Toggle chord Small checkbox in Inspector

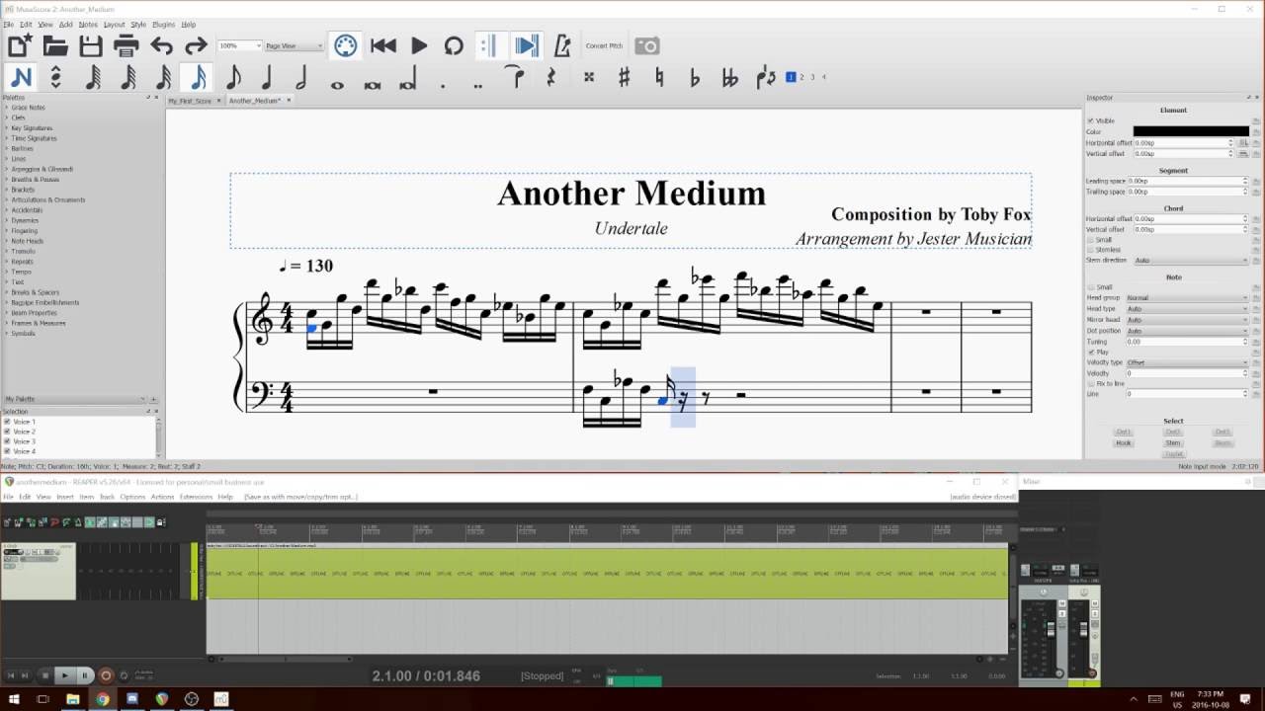click(1090, 239)
